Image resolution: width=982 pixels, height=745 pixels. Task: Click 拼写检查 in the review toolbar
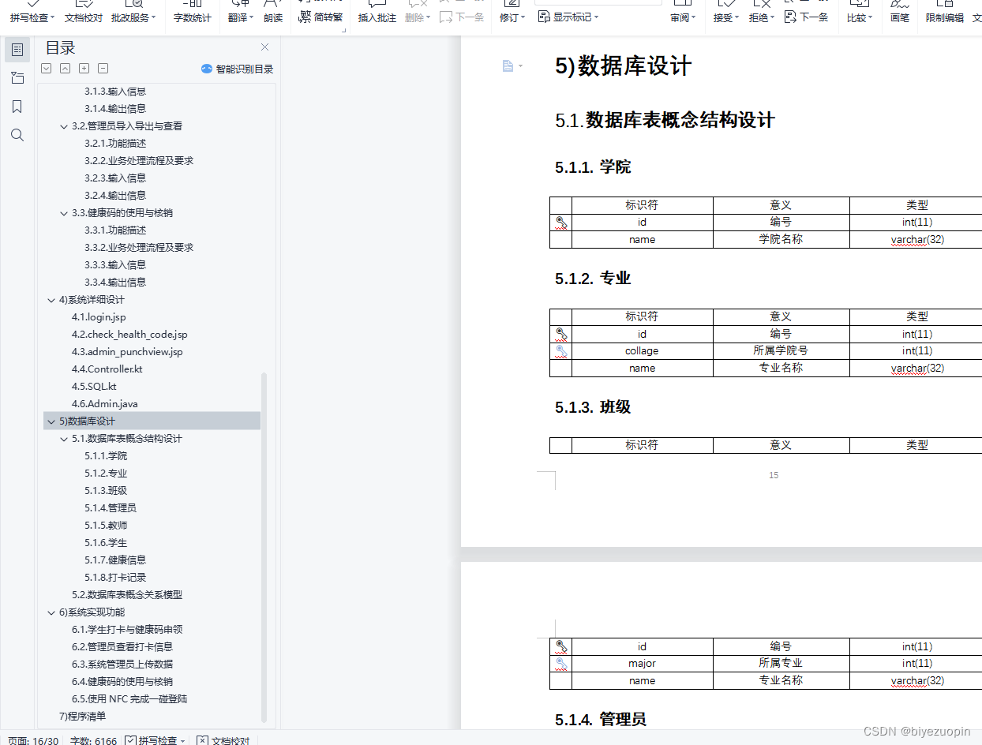point(32,17)
